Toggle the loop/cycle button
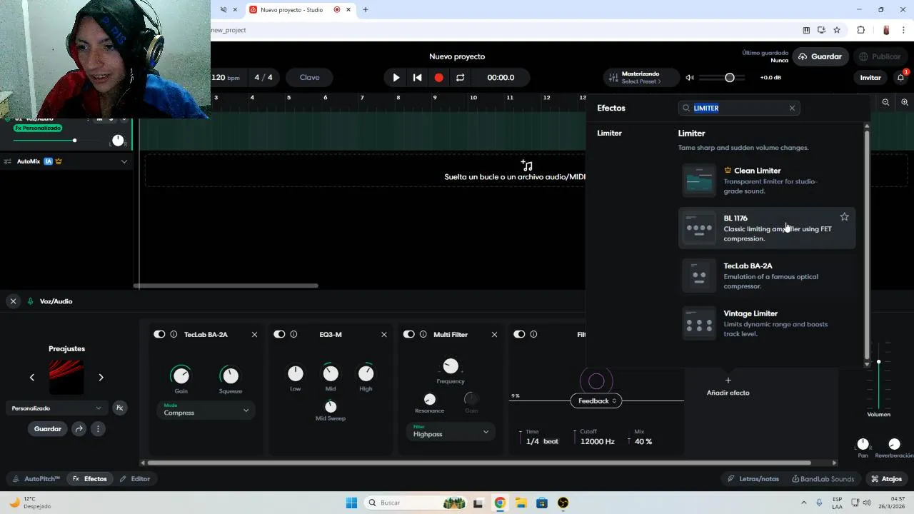Screen dimensions: 914x514 click(461, 77)
